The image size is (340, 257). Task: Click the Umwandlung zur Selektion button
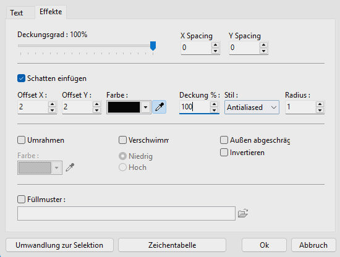tap(59, 245)
